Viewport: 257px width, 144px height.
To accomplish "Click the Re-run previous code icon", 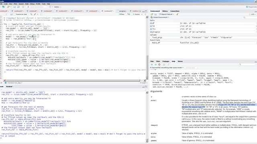I will click(x=128, y=14).
